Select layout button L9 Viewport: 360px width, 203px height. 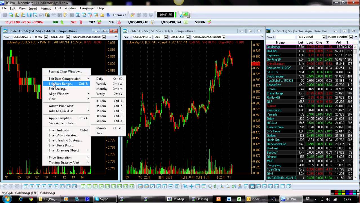point(132,186)
